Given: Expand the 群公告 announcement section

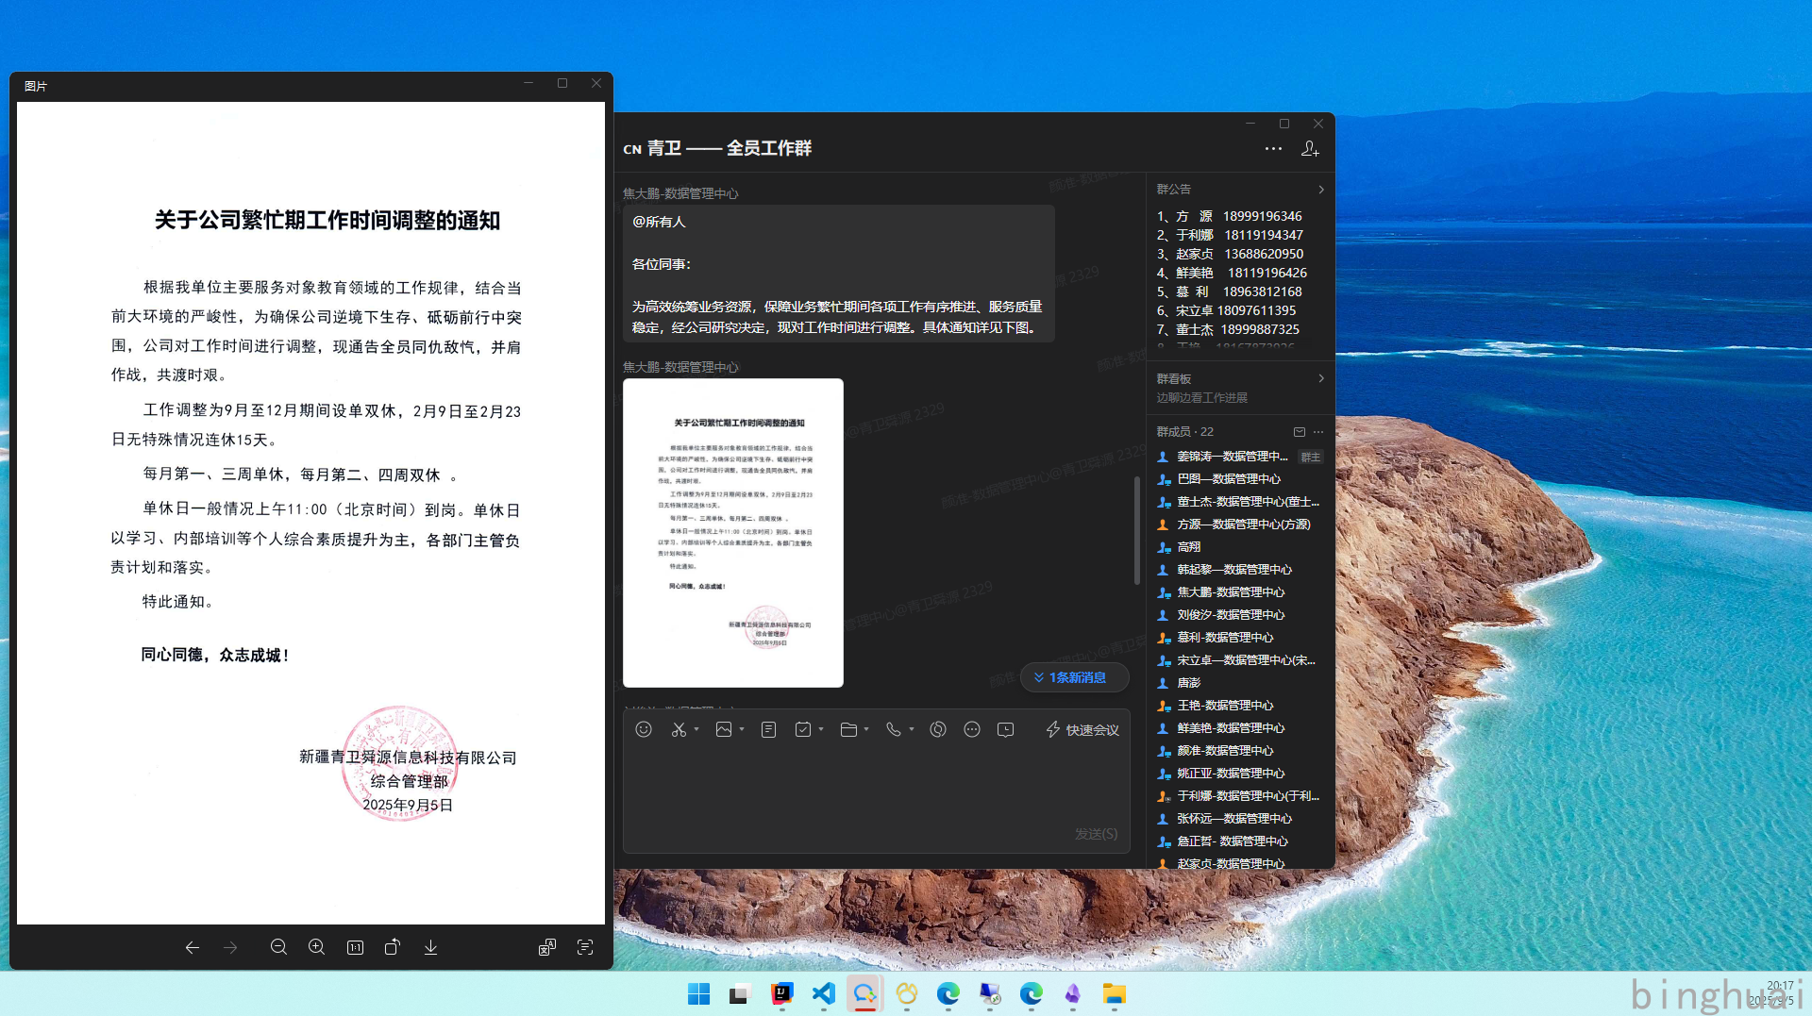Looking at the screenshot, I should coord(1320,190).
